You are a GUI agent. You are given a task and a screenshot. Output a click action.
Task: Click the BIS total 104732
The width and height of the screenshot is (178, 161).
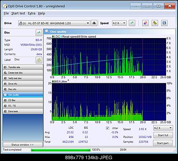click(x=83, y=142)
